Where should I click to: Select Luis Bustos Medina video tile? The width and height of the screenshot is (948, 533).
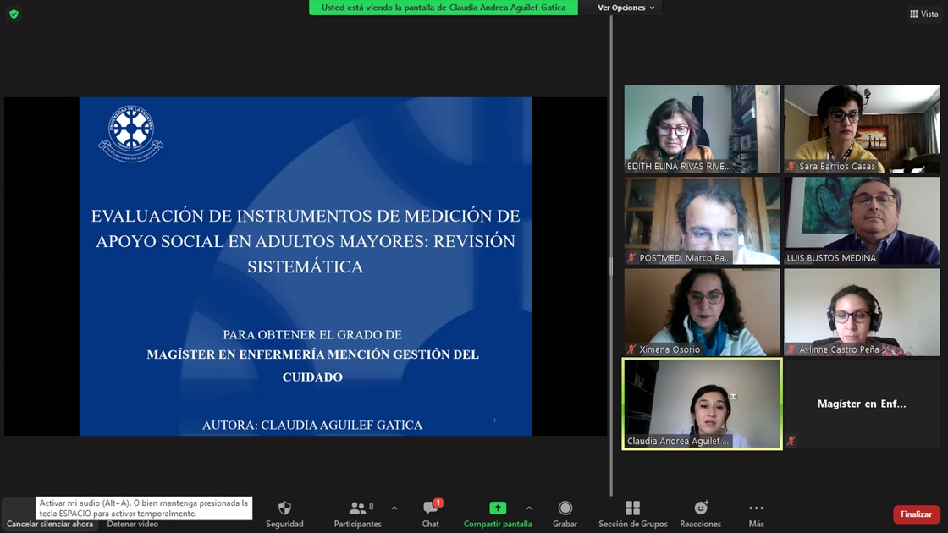(x=862, y=221)
